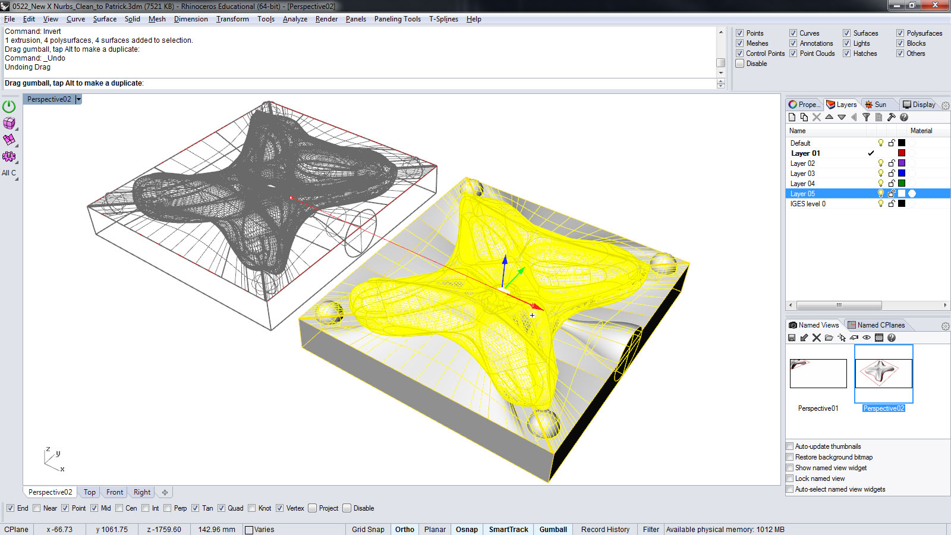Create a new layer with the page icon
Viewport: 951px width, 535px height.
792,117
